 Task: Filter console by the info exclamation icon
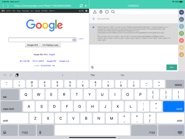pos(107,12)
